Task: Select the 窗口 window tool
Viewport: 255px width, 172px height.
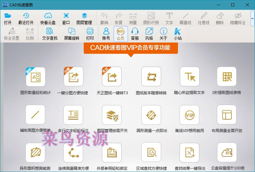Action: 66,18
